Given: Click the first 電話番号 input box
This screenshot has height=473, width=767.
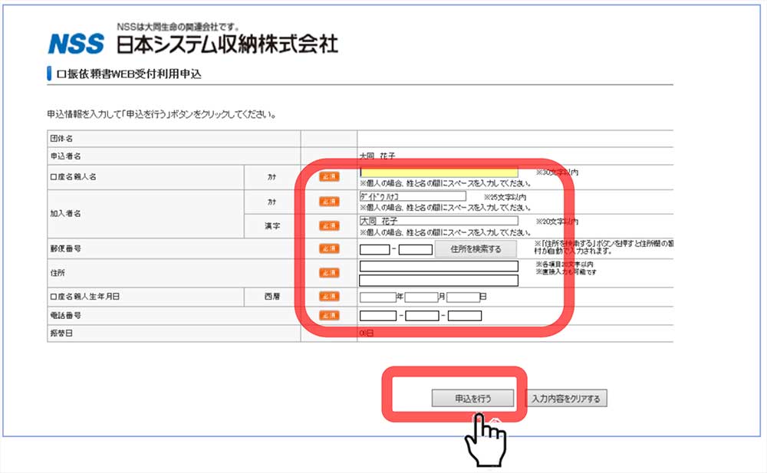Looking at the screenshot, I should pos(377,316).
